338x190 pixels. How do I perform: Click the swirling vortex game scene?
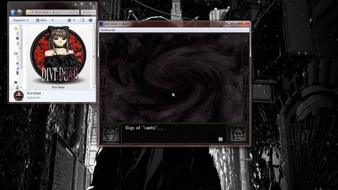point(174,78)
